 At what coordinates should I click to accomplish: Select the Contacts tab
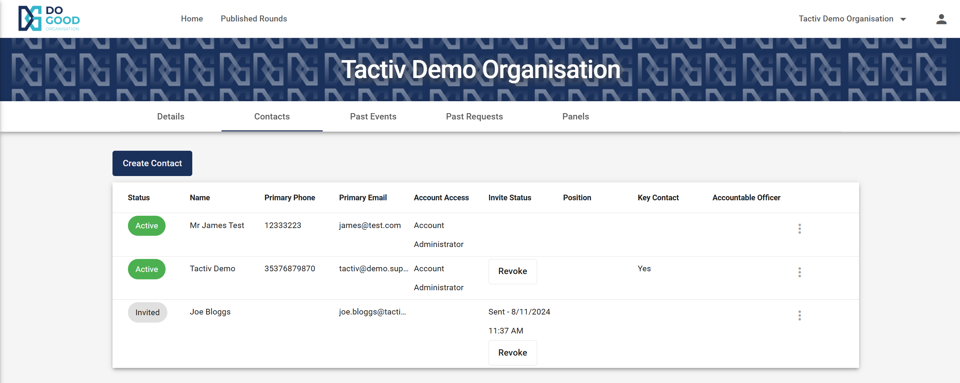(x=272, y=117)
